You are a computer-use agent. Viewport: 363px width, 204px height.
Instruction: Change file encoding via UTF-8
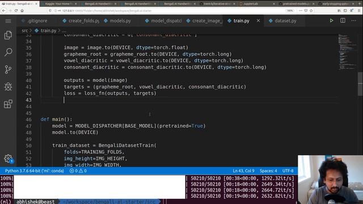[288, 171]
